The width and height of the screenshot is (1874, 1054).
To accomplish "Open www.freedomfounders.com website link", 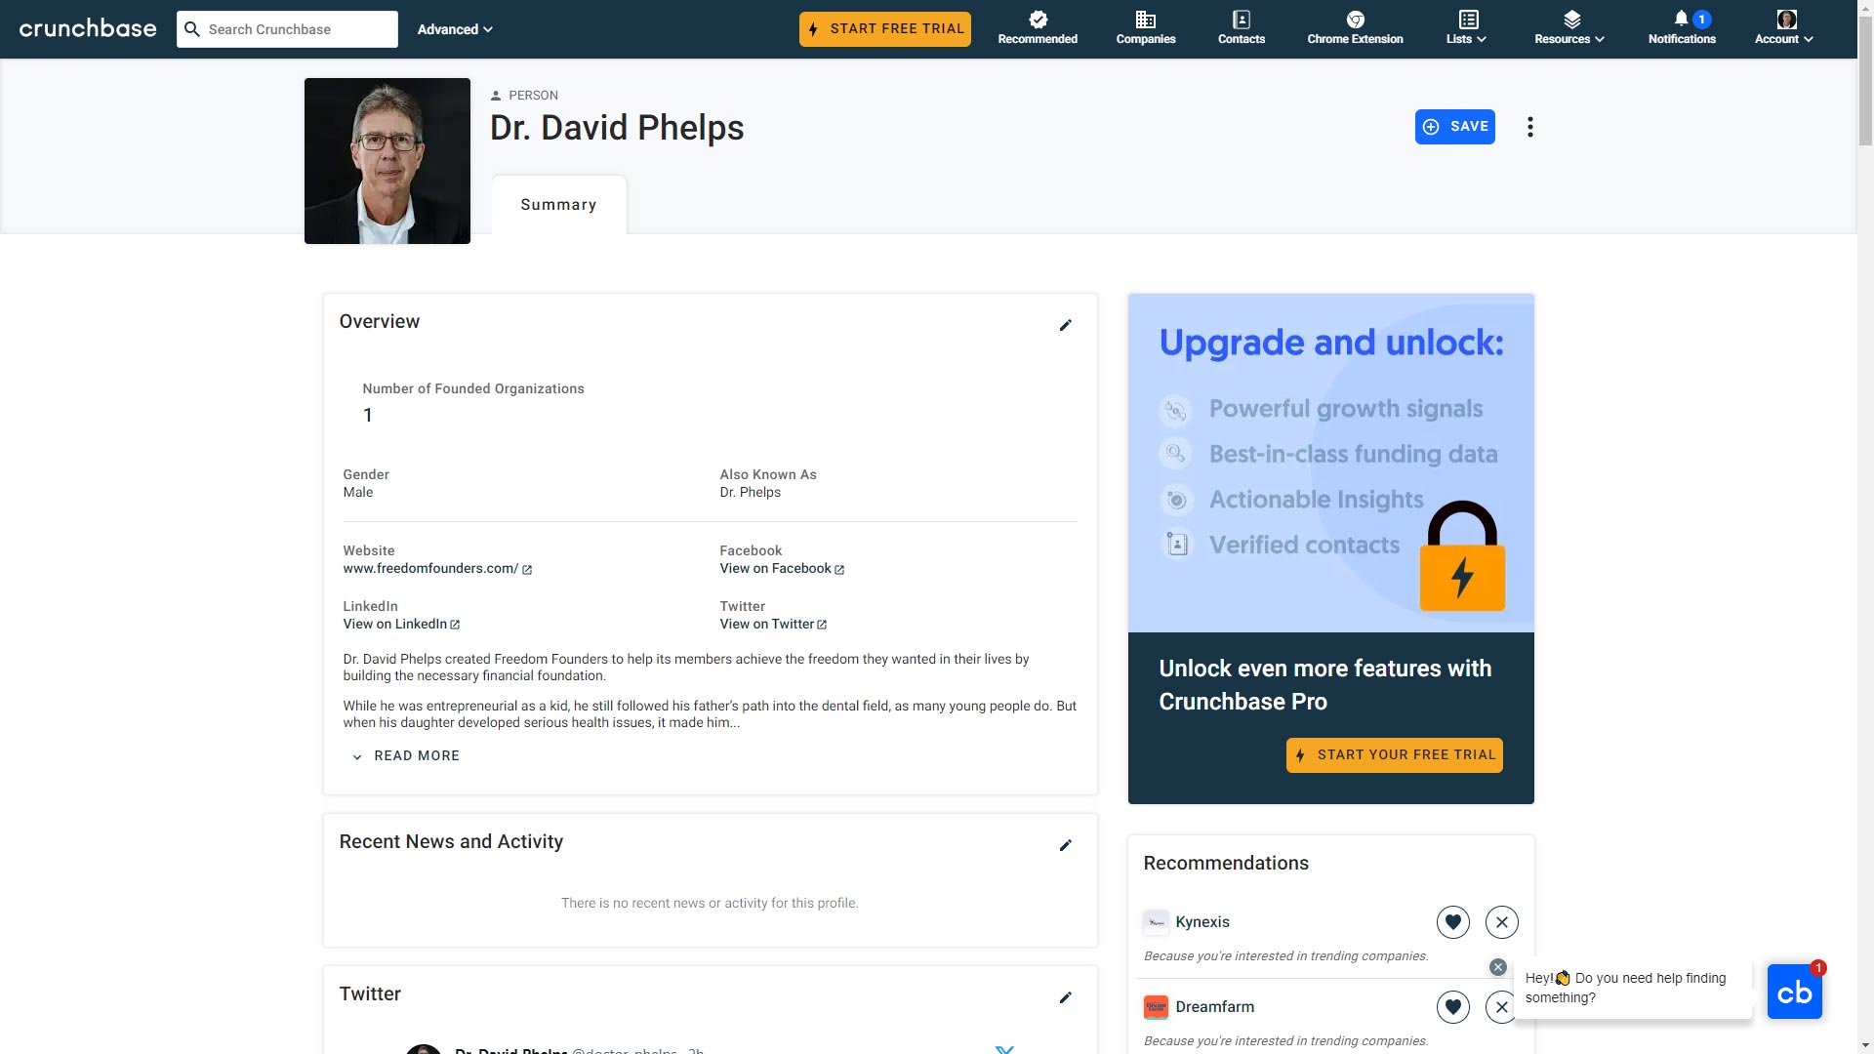I will pyautogui.click(x=437, y=569).
